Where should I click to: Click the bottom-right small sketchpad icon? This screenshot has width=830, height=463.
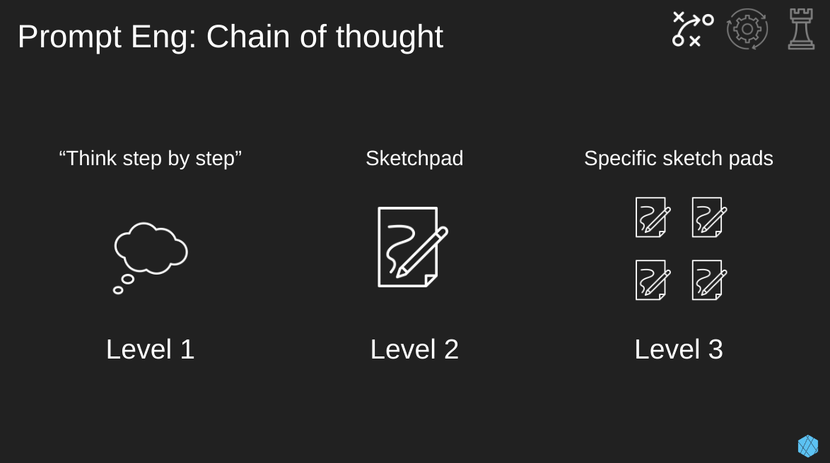tap(709, 279)
